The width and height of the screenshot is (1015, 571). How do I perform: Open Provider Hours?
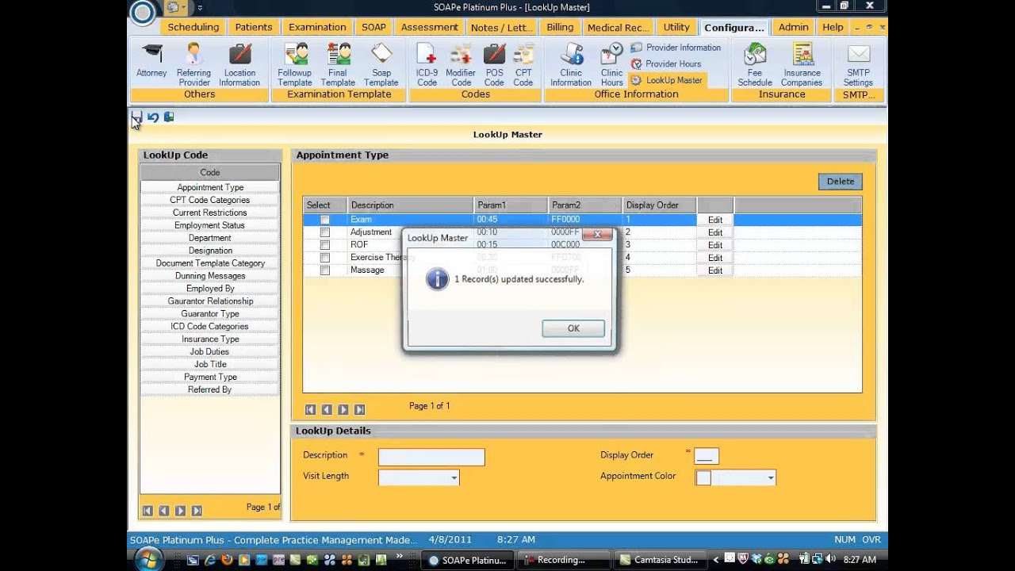(666, 63)
